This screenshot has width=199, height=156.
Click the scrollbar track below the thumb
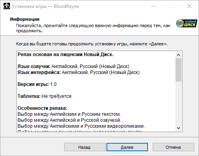(178, 103)
